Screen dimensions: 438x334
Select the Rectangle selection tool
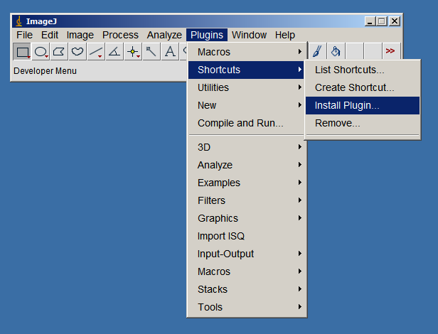(x=22, y=52)
